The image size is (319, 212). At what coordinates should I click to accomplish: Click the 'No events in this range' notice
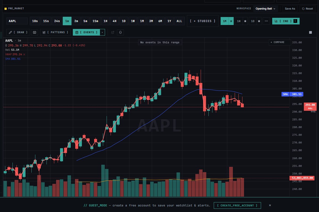click(160, 43)
